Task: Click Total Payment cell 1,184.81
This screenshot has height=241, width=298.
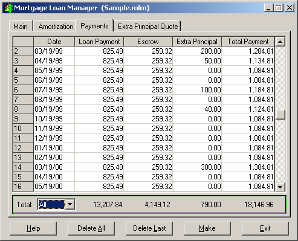Action: pyautogui.click(x=248, y=90)
